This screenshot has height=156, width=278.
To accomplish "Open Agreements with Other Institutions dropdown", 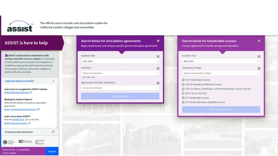I will 120,88.
